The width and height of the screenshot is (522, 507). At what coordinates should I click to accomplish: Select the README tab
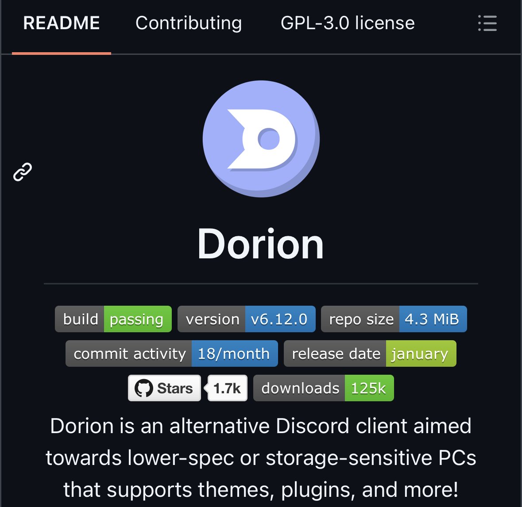(62, 23)
